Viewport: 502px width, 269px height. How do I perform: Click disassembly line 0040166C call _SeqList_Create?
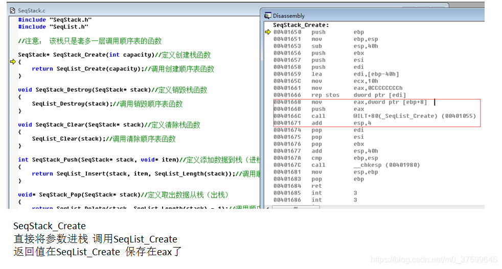point(375,116)
